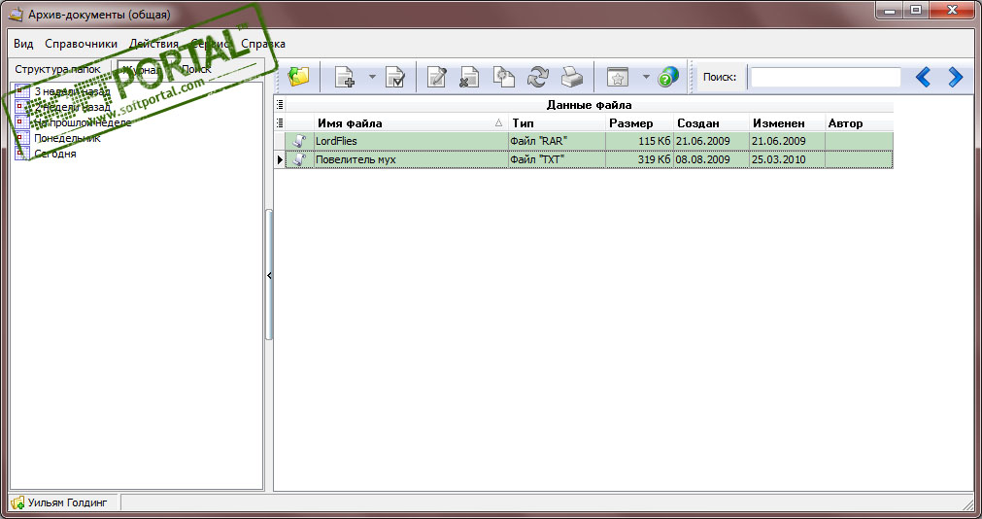Click the Файл "TXT" type cell
Viewport: 982px width, 519px height.
pos(557,159)
